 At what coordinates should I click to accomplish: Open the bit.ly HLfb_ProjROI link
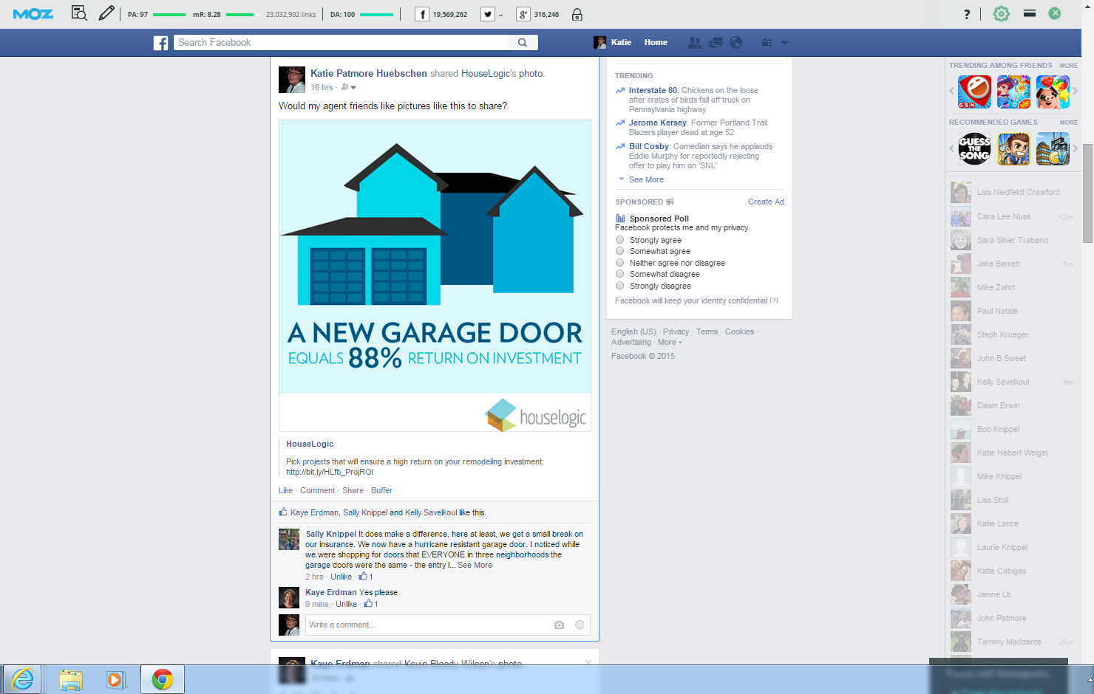(x=330, y=472)
